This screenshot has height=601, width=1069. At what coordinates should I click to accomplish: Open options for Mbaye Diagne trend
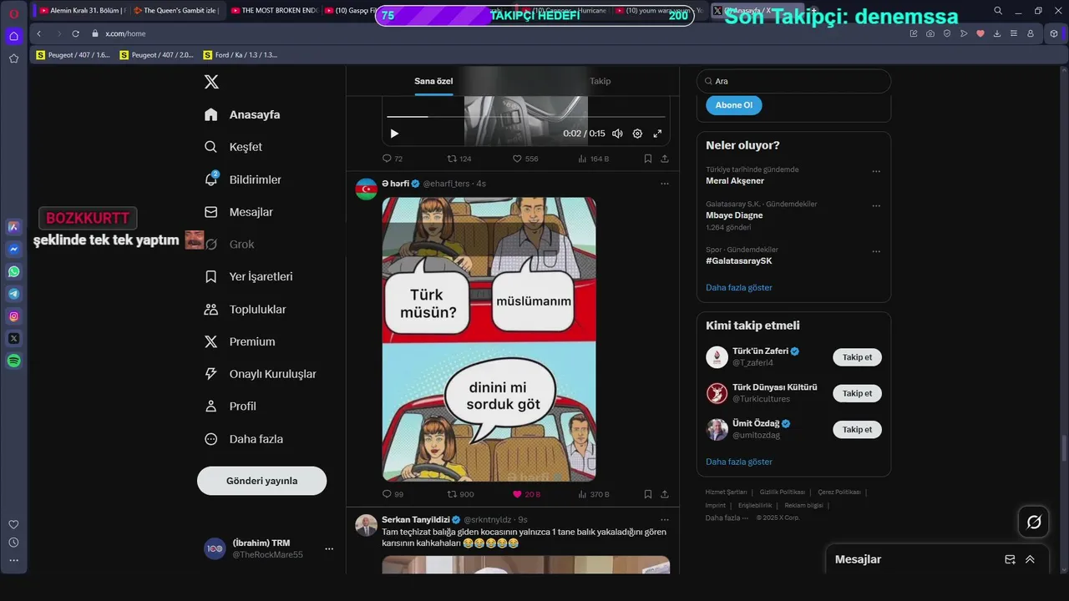tap(876, 205)
